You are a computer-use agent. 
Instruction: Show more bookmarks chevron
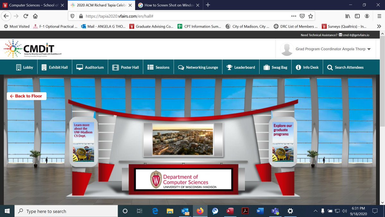pos(379,26)
